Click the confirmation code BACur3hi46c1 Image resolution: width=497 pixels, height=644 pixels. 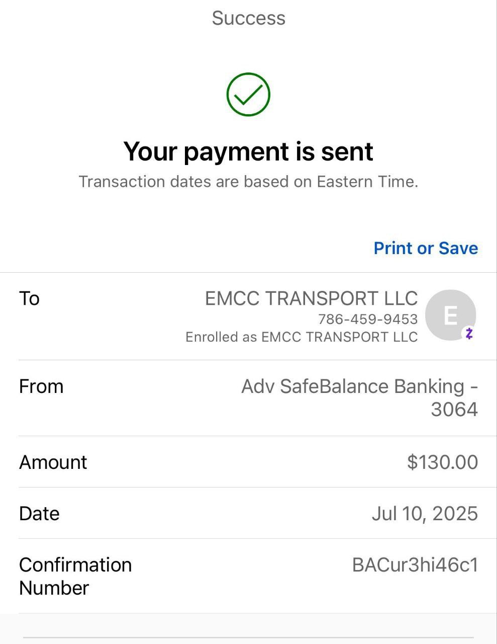point(415,565)
